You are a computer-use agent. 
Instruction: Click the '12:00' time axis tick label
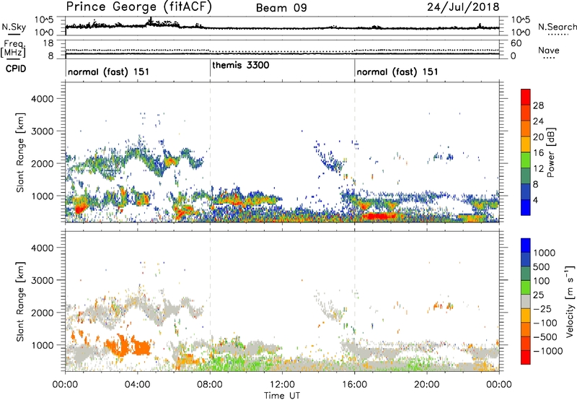click(282, 385)
